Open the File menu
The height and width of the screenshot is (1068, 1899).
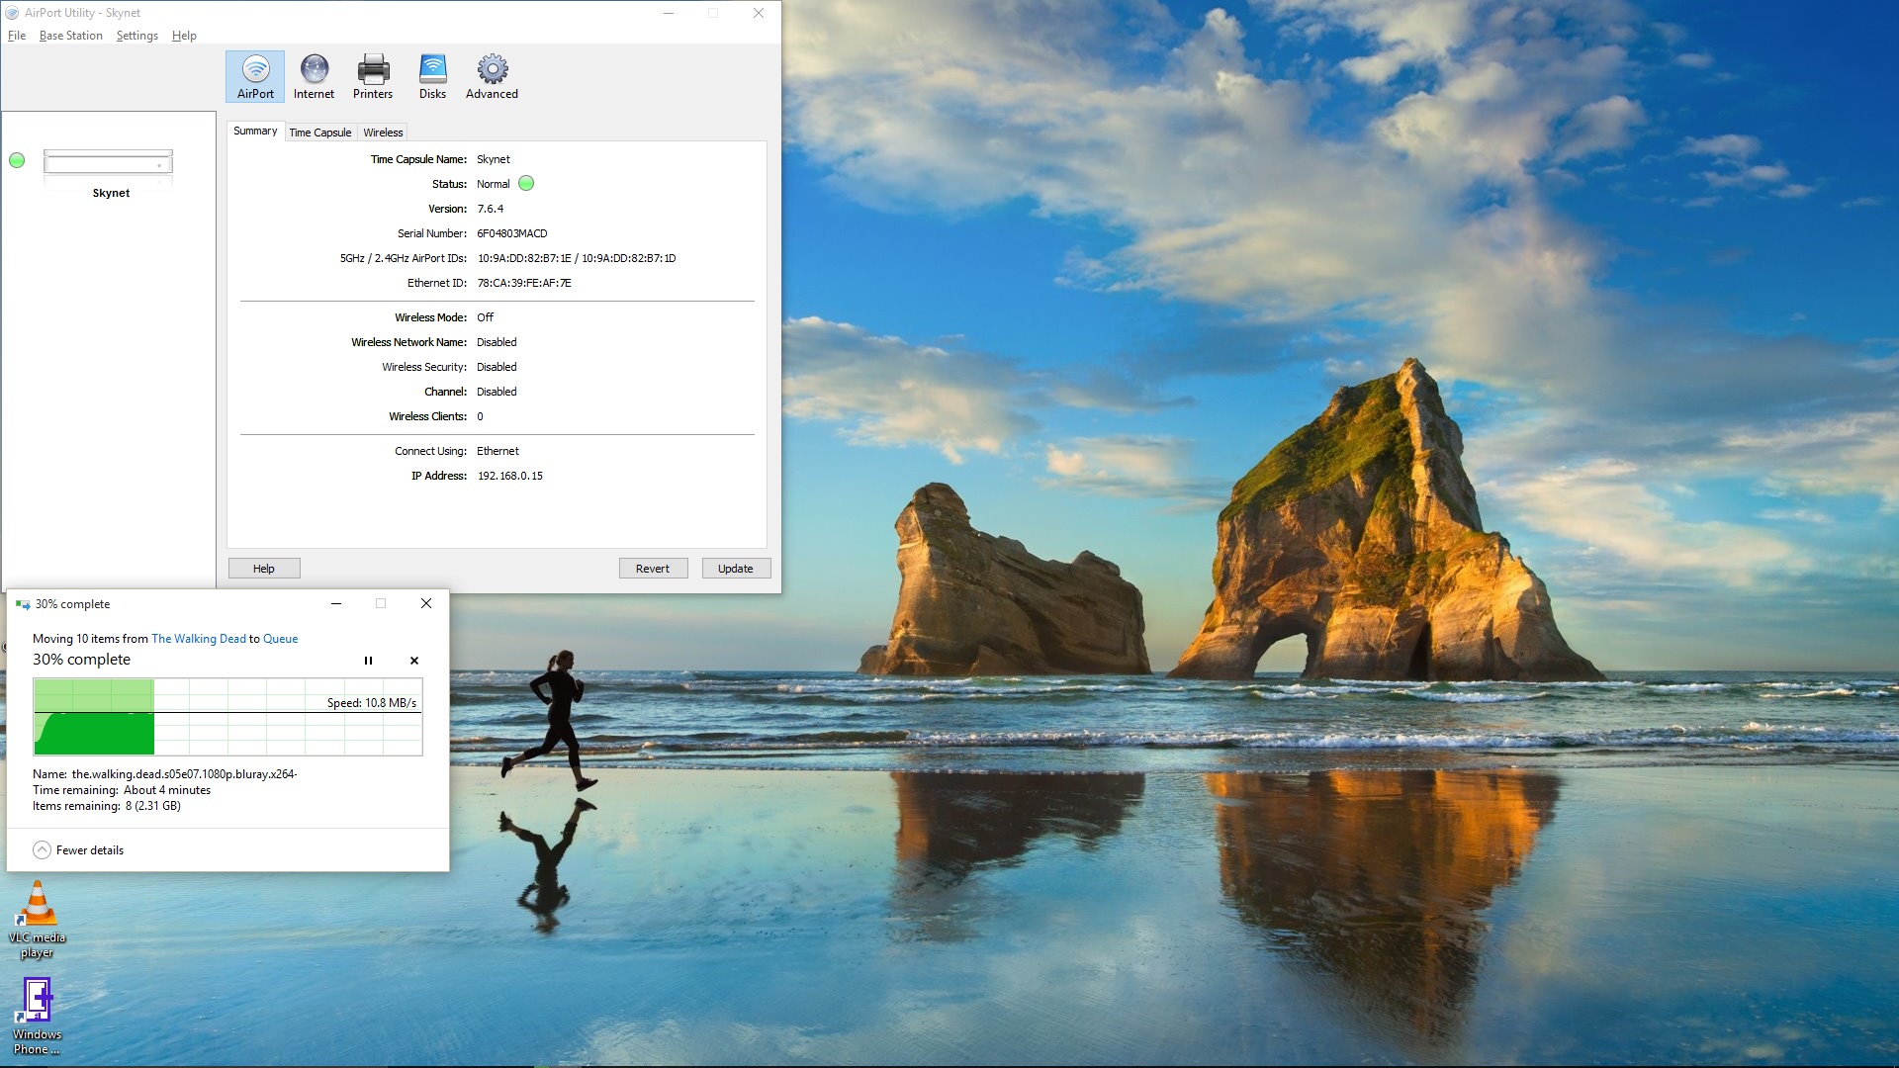(x=17, y=36)
